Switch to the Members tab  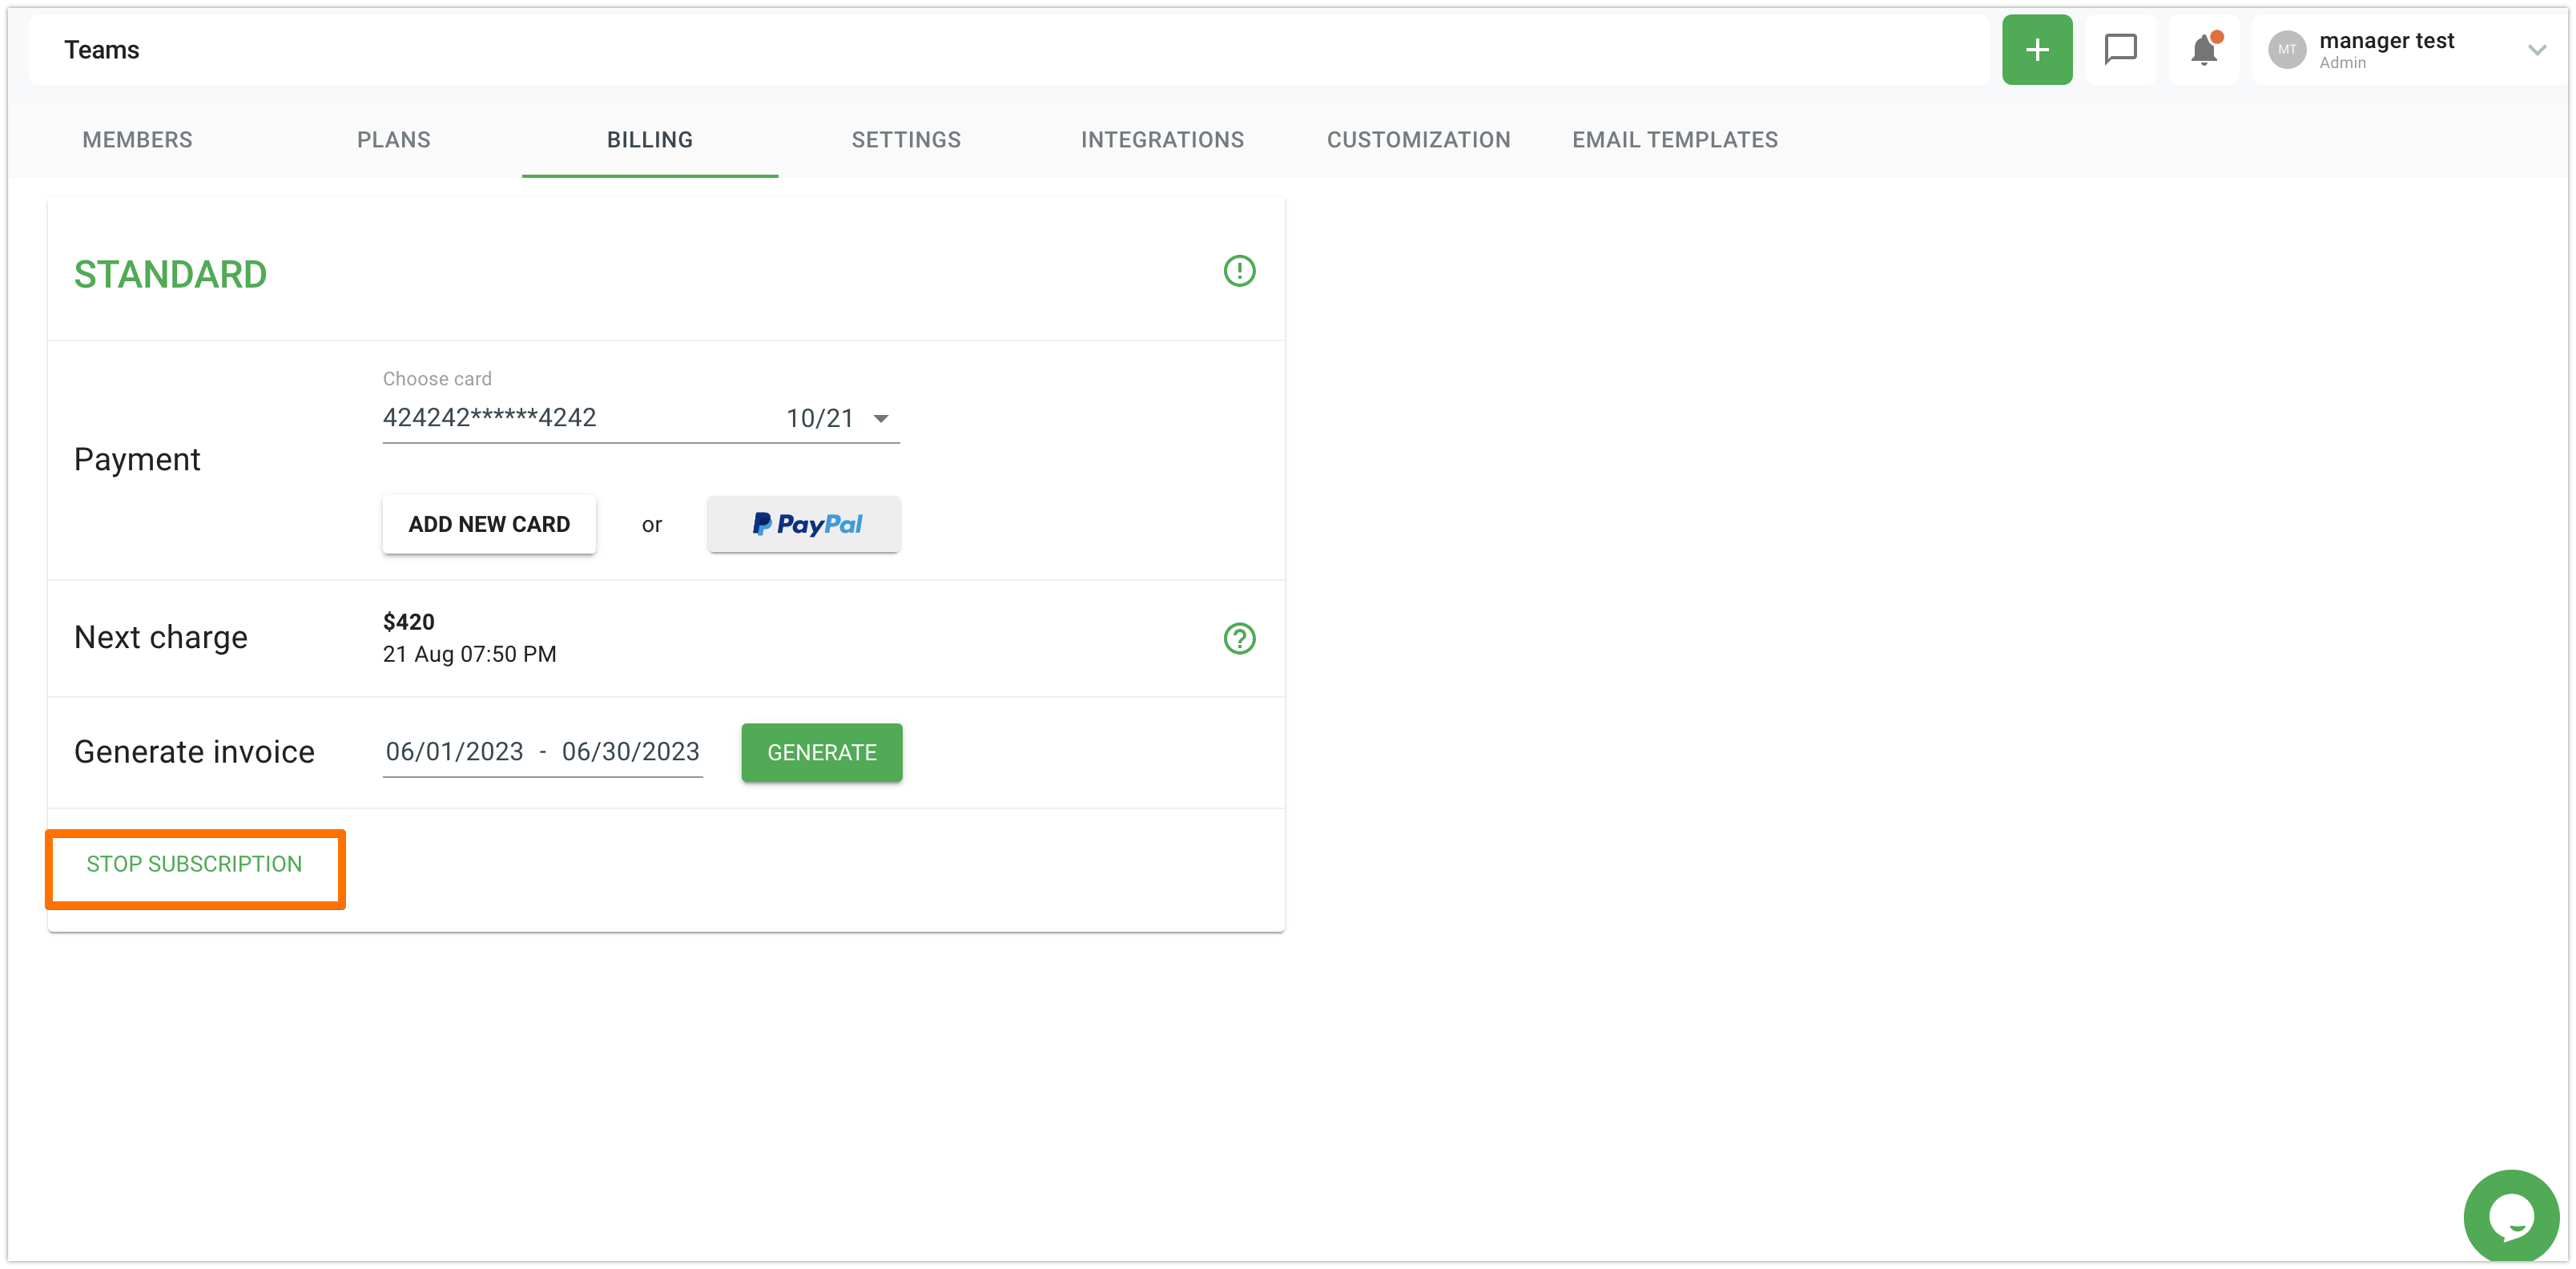137,140
